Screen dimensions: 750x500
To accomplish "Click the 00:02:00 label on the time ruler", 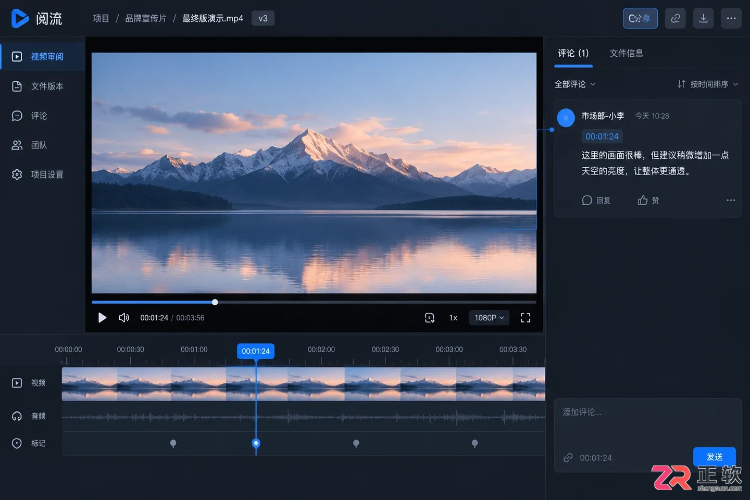I will click(321, 349).
